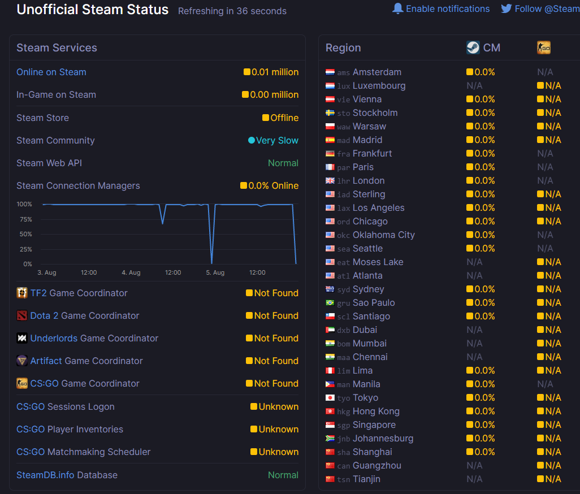
Task: Open the SteamDB.info Database link
Action: [67, 475]
